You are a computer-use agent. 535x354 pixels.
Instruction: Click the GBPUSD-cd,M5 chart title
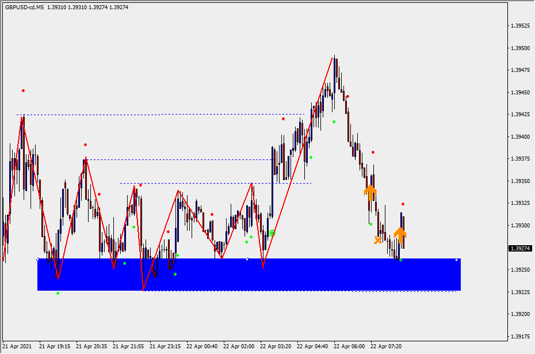pyautogui.click(x=24, y=7)
